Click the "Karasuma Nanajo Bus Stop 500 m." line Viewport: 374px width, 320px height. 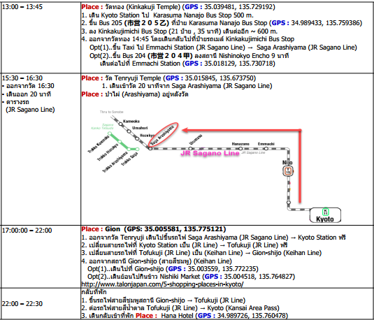pos(167,15)
